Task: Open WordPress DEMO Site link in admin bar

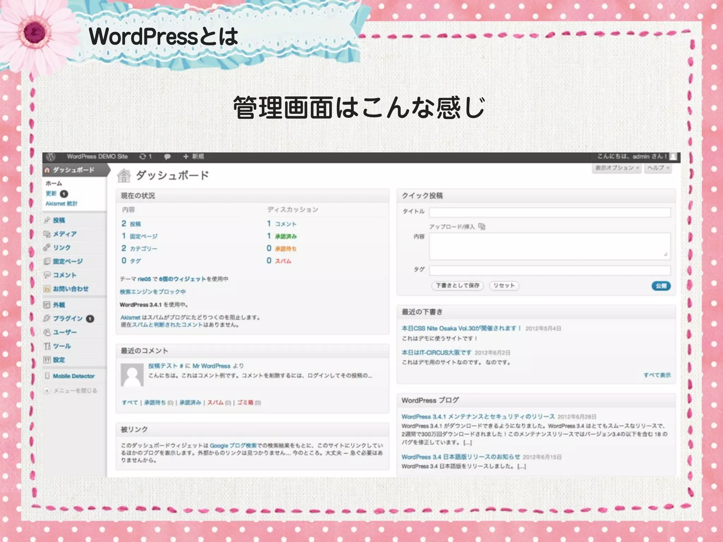Action: click(x=97, y=157)
